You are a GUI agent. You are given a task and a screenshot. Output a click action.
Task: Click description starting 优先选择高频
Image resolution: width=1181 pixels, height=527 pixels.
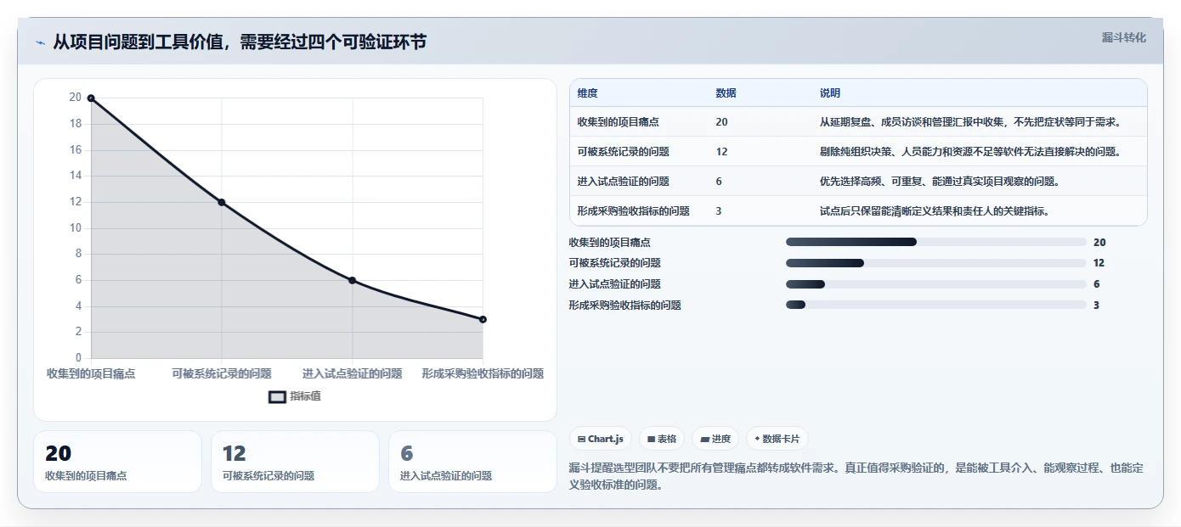pyautogui.click(x=940, y=182)
